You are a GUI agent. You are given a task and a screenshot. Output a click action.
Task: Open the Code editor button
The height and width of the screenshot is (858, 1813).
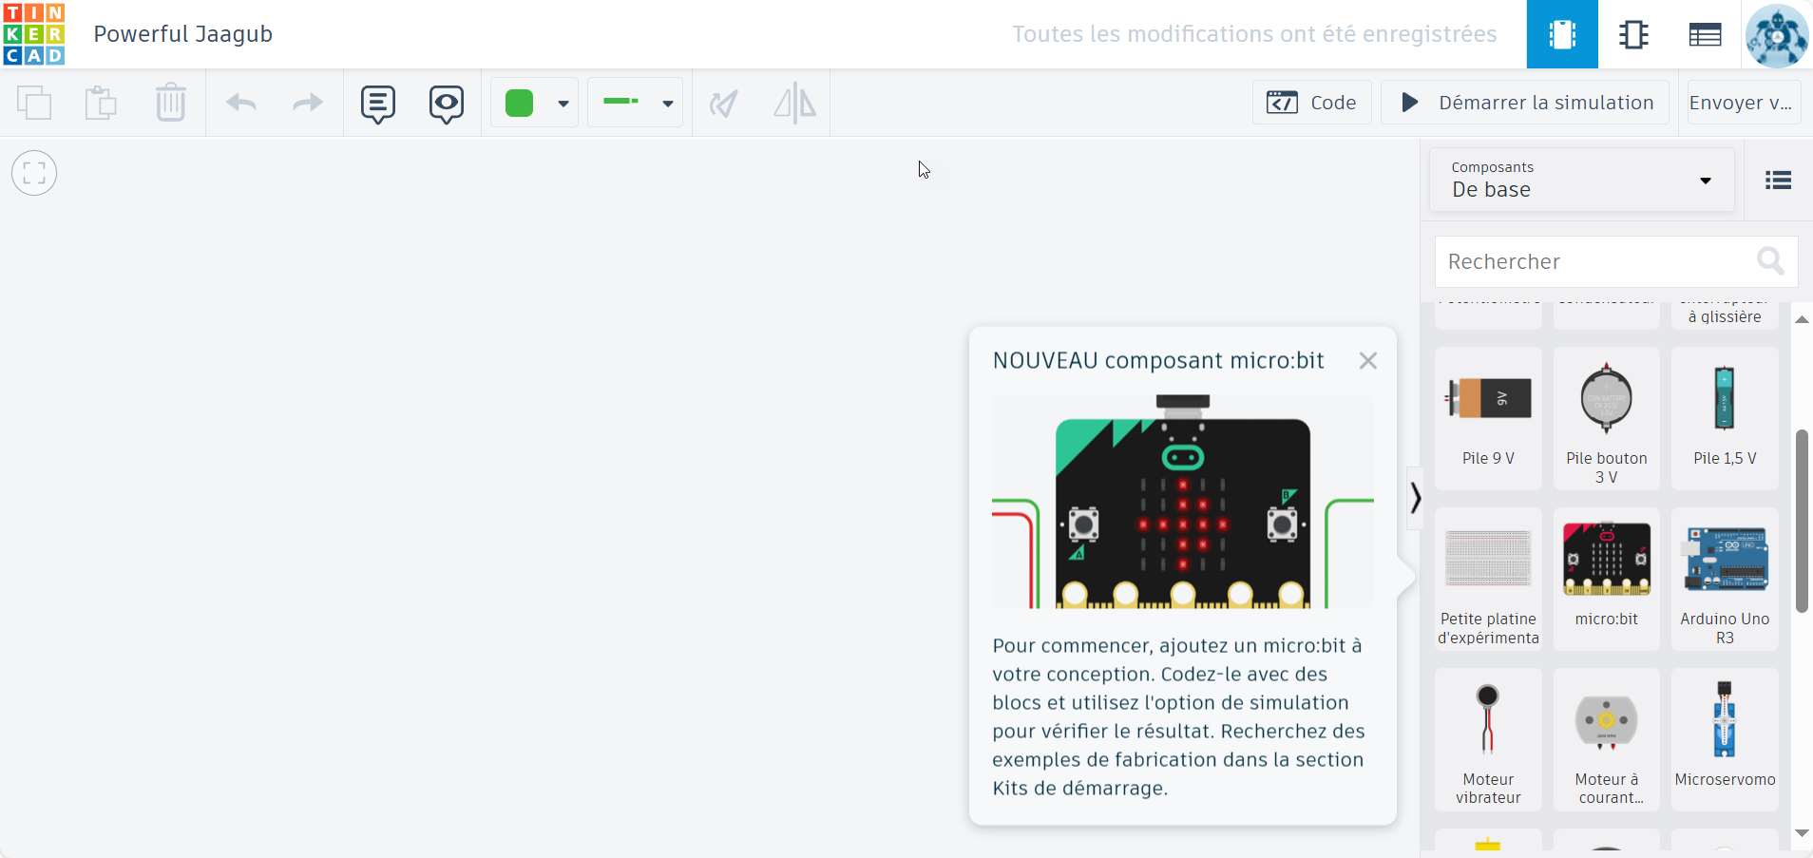[x=1311, y=103]
